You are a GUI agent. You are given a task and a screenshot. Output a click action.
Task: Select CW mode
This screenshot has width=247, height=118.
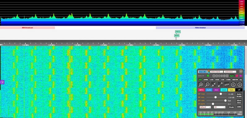coord(222,80)
